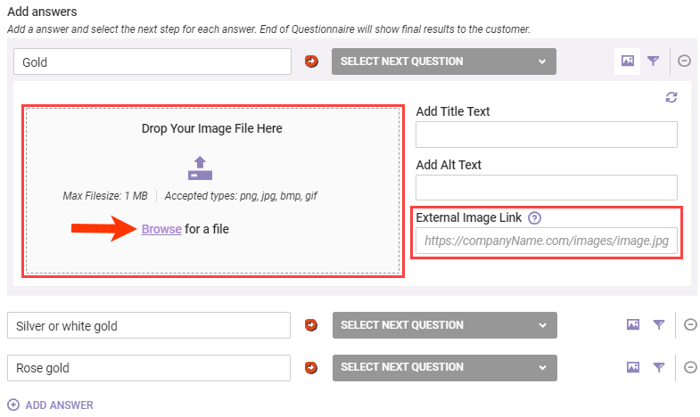
Task: Expand the next question dropdown for Silver or white gold
Action: (443, 325)
